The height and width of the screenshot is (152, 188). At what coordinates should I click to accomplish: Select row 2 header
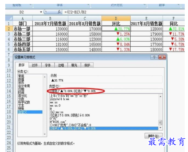9,29
